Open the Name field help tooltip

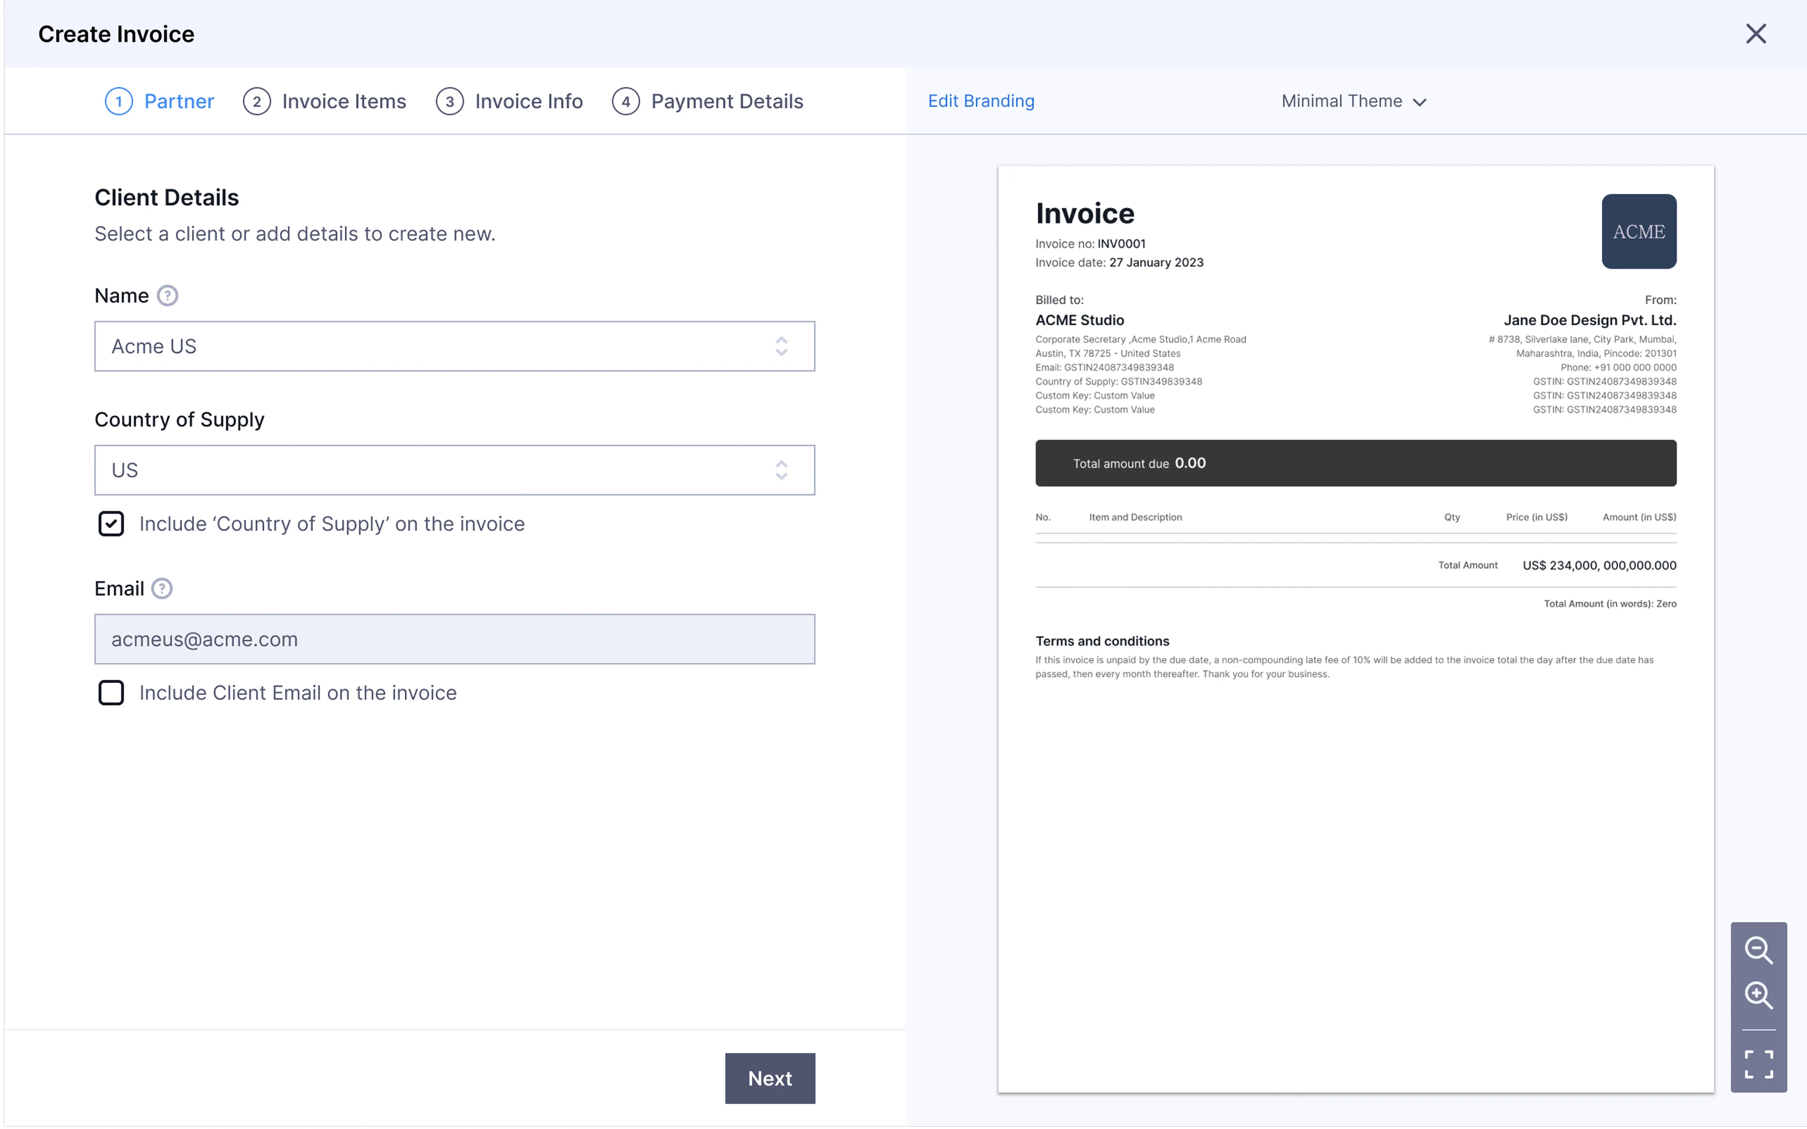coord(167,296)
